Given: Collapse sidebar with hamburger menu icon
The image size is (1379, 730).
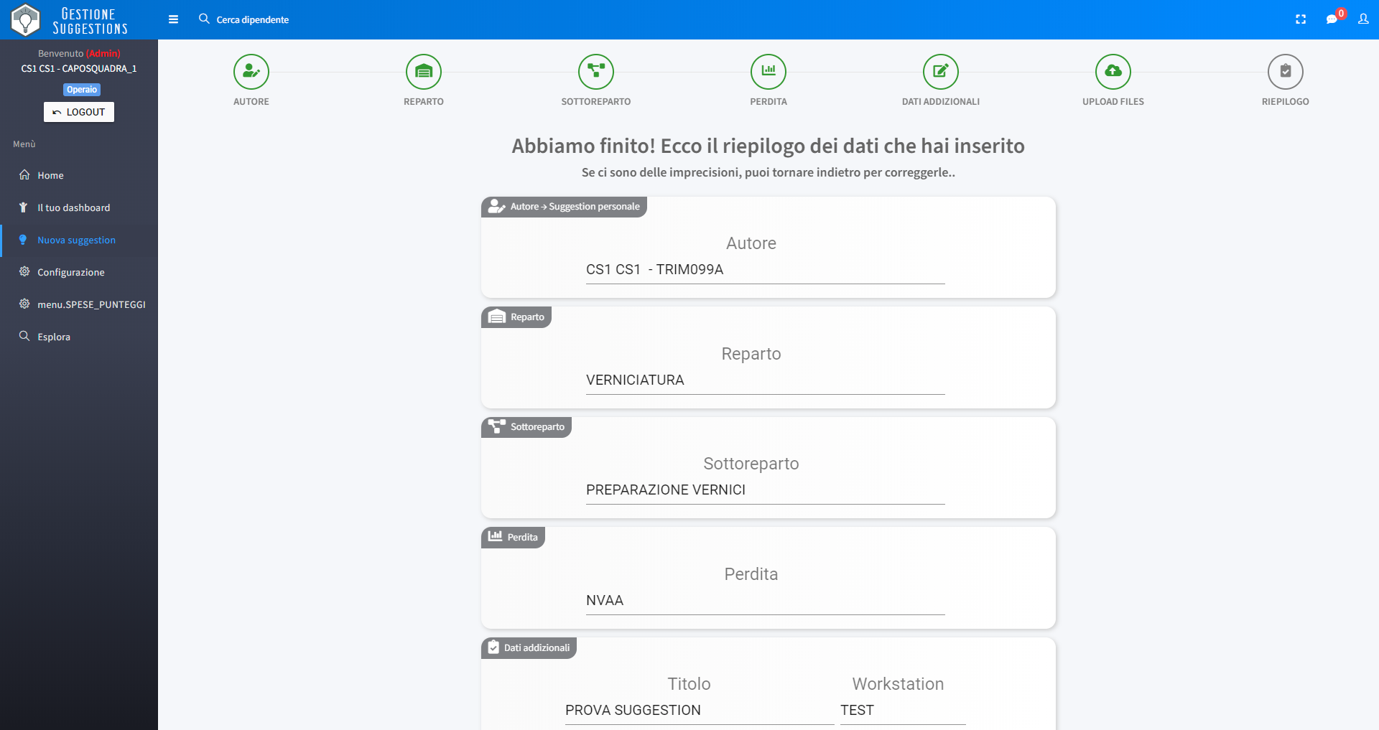Looking at the screenshot, I should [x=173, y=19].
